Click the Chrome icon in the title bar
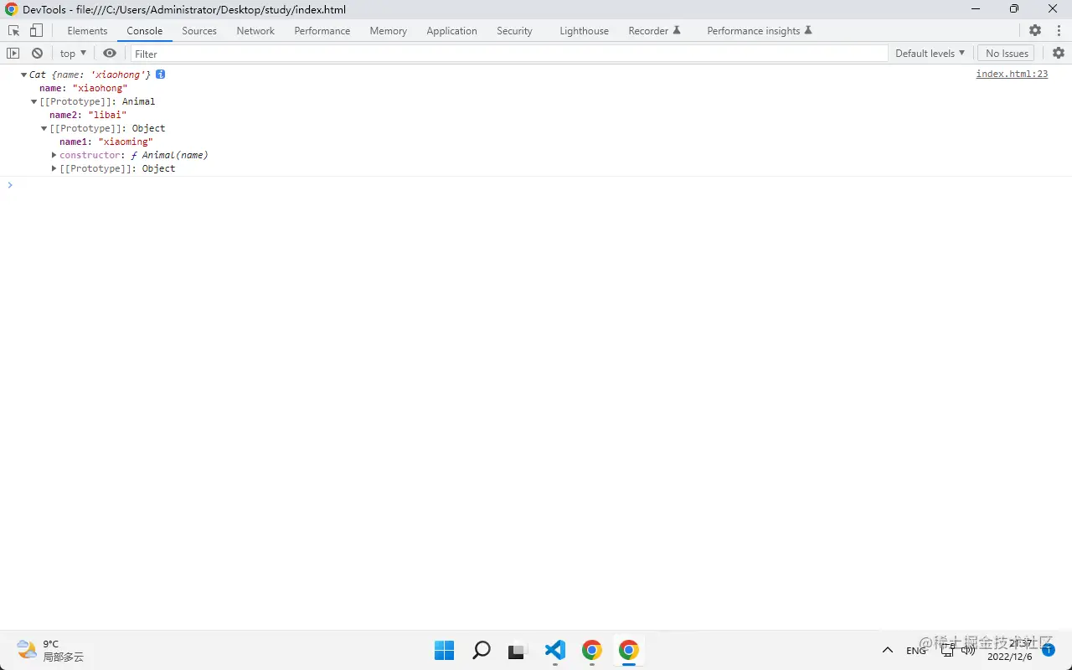The image size is (1072, 670). click(x=11, y=9)
